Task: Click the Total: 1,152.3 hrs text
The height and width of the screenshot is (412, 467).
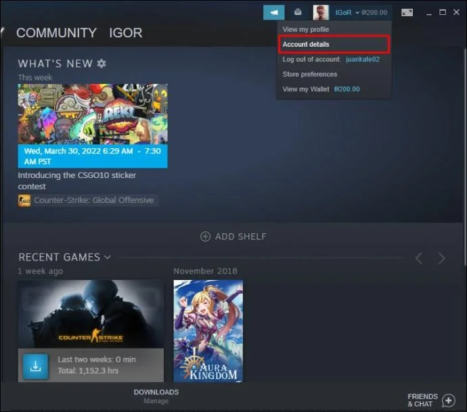Action: [x=88, y=371]
